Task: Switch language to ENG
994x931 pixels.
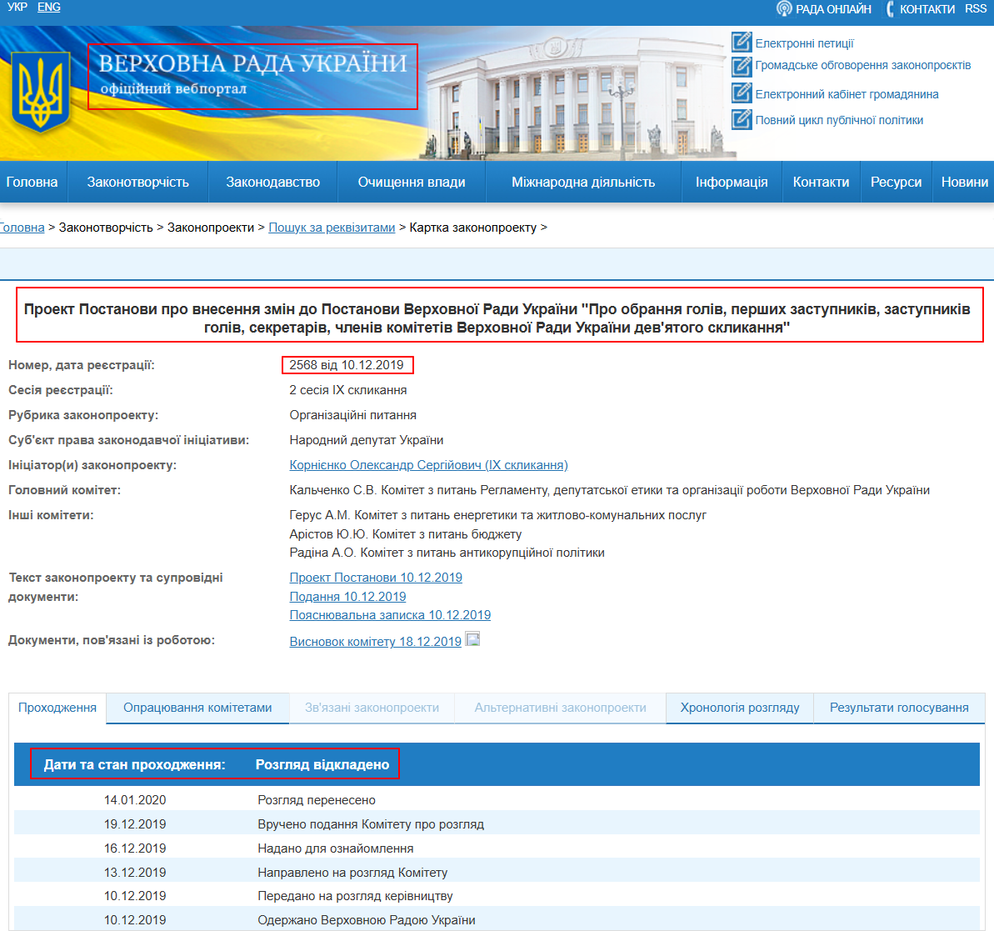Action: coord(49,7)
